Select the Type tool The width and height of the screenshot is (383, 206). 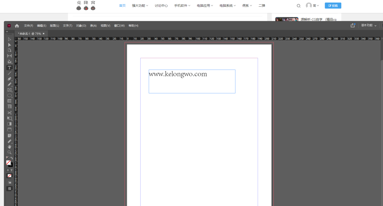click(x=9, y=68)
